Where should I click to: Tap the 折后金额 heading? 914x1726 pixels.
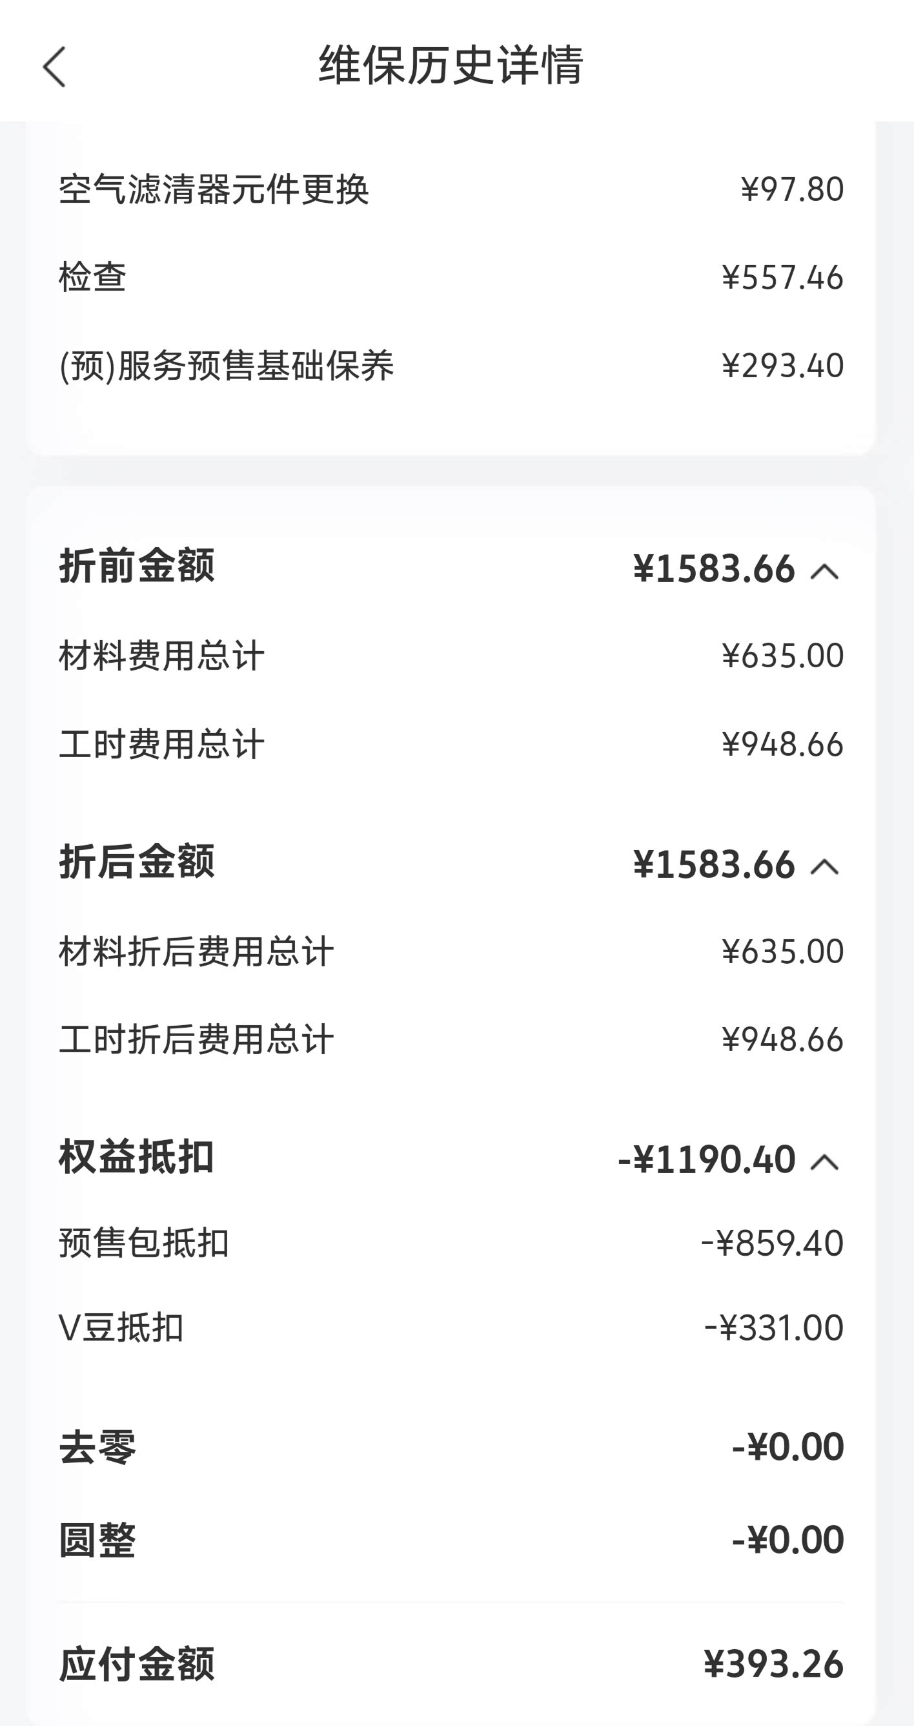pos(137,862)
